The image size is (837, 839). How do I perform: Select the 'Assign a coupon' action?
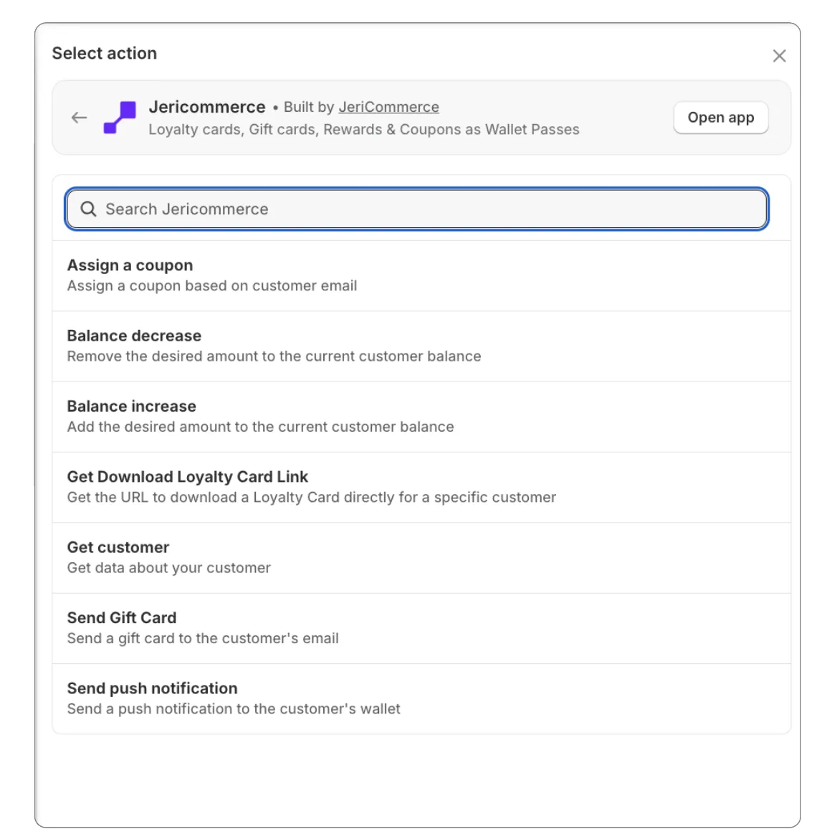coord(129,265)
